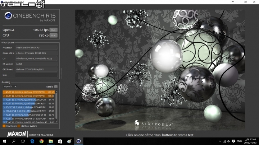Click the Info input field

click(36, 75)
